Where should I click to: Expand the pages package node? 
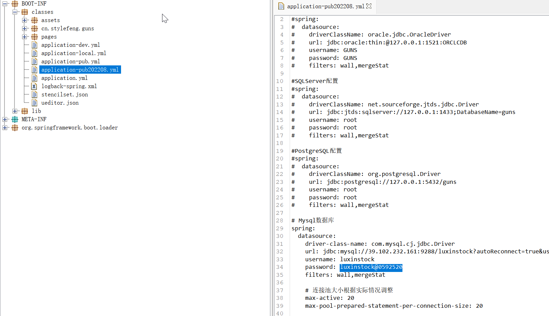tap(24, 37)
